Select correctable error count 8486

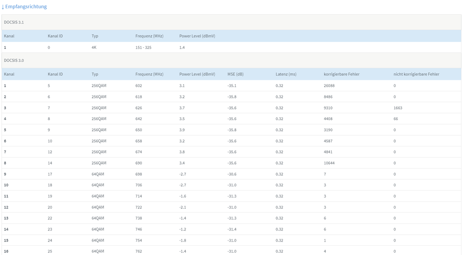(x=328, y=97)
